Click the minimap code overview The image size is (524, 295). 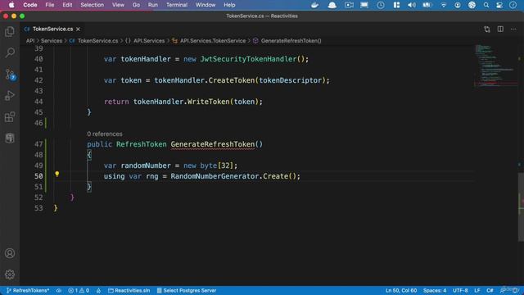[496, 66]
